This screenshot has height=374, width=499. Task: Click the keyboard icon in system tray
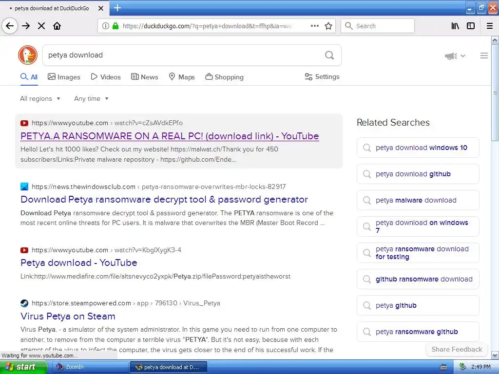443,367
